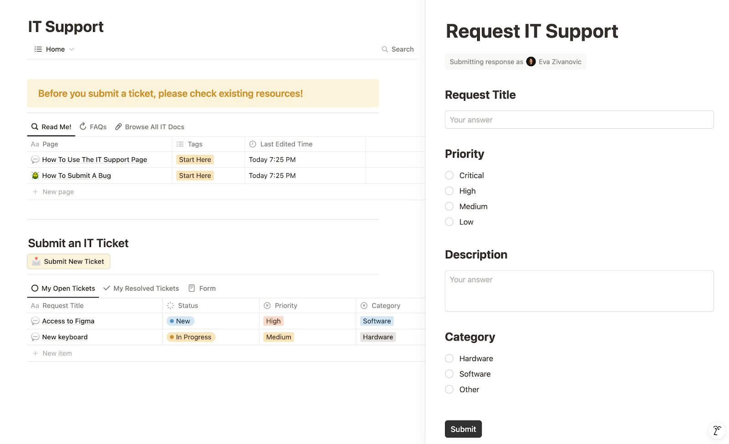Image resolution: width=729 pixels, height=444 pixels.
Task: Click the speech bubble icon beside Access to Figma
Action: 35,321
